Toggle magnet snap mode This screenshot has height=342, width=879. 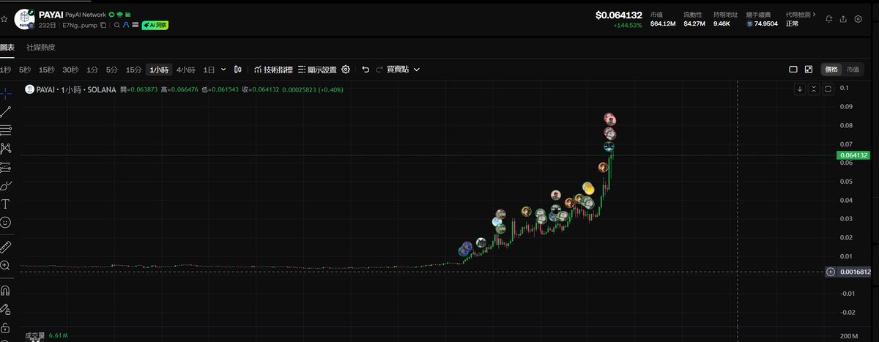point(5,290)
